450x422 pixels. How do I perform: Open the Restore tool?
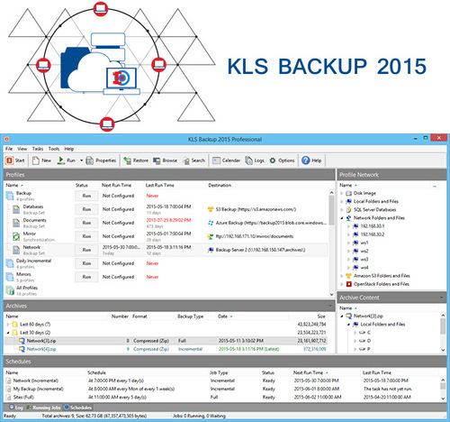(136, 161)
